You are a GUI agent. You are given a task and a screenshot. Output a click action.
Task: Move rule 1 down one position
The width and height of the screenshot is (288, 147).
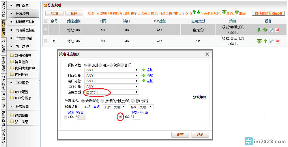pyautogui.click(x=259, y=30)
